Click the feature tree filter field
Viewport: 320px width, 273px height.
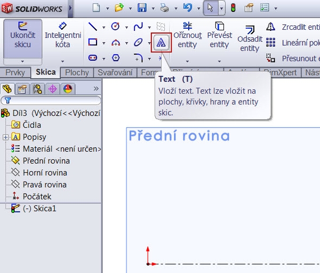tap(53, 100)
